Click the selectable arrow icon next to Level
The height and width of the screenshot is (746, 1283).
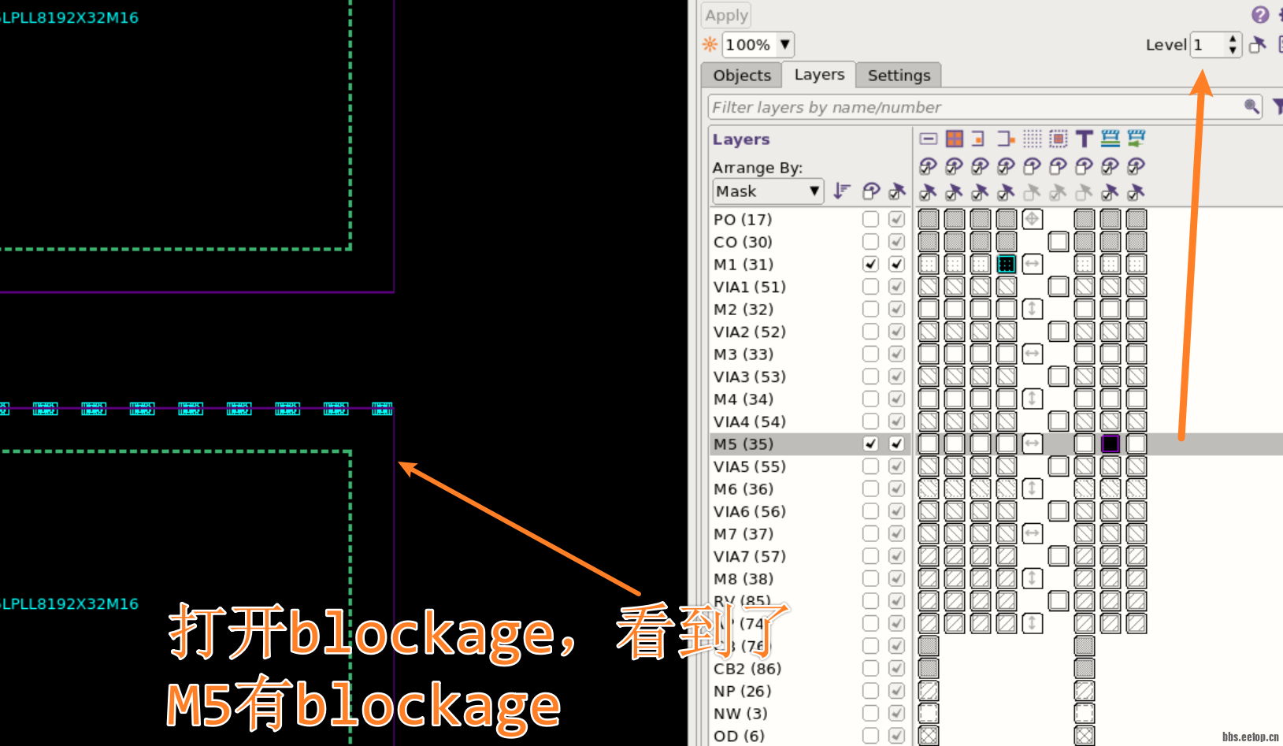tap(1258, 45)
